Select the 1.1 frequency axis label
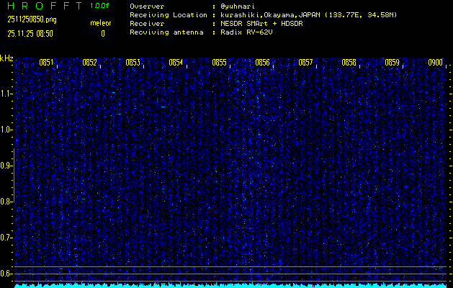 click(x=6, y=94)
